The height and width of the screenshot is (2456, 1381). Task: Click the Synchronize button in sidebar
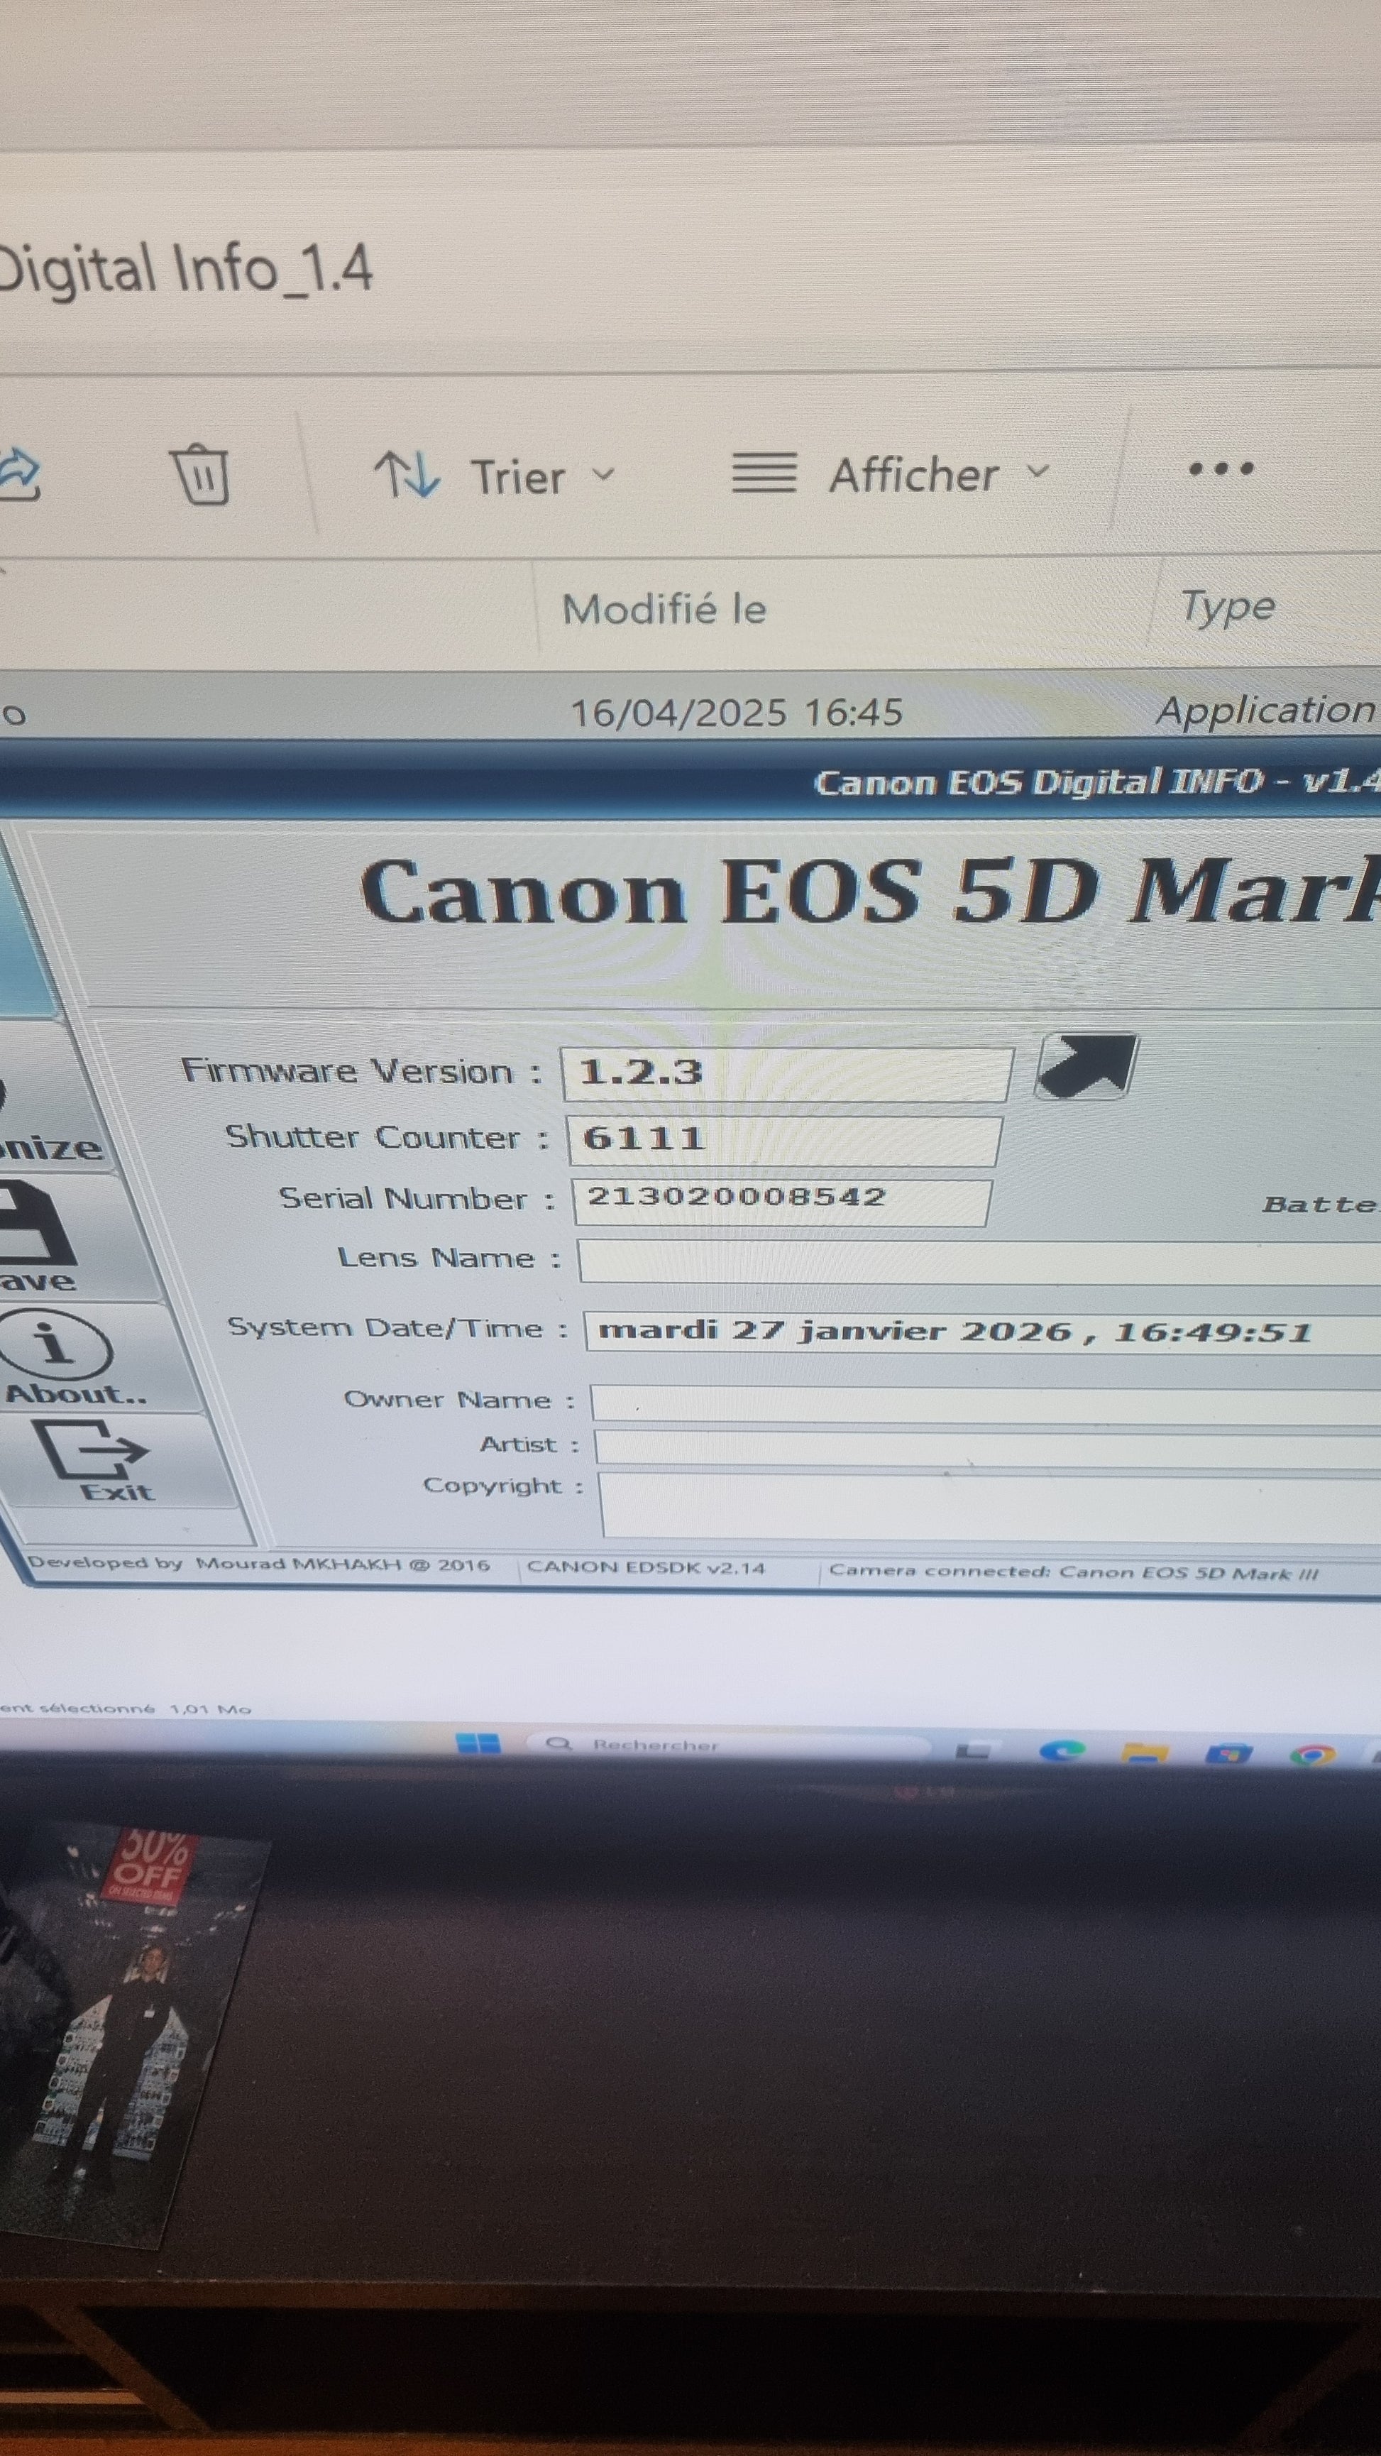point(48,1130)
